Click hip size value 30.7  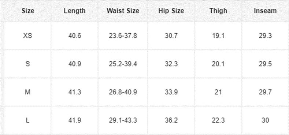(x=171, y=36)
